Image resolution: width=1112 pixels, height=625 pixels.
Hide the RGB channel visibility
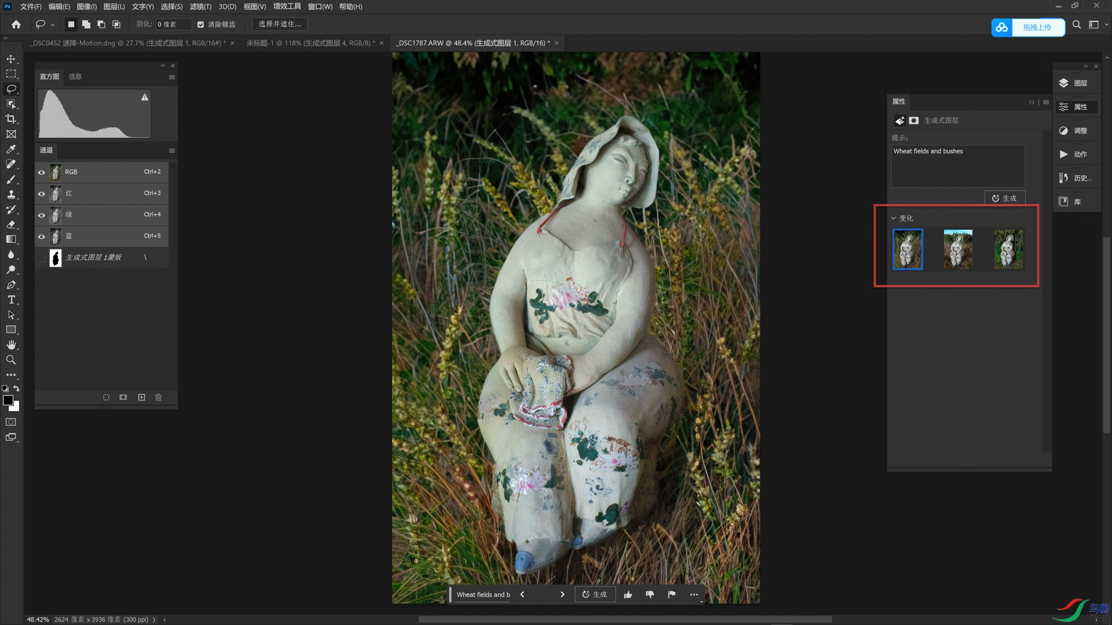coord(42,172)
